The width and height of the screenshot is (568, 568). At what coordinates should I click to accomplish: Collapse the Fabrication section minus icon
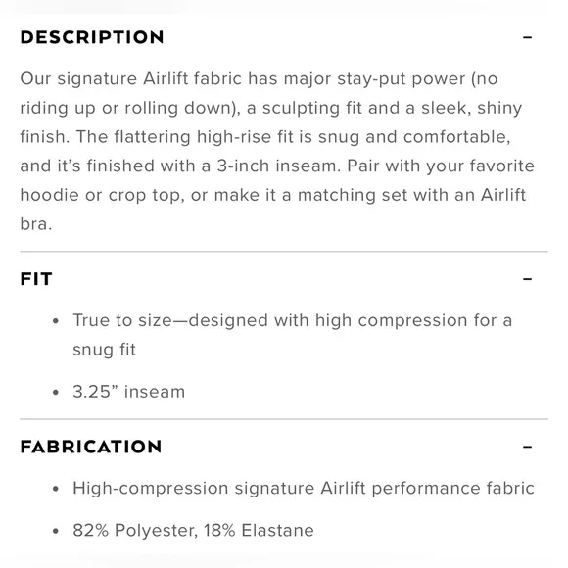(528, 447)
